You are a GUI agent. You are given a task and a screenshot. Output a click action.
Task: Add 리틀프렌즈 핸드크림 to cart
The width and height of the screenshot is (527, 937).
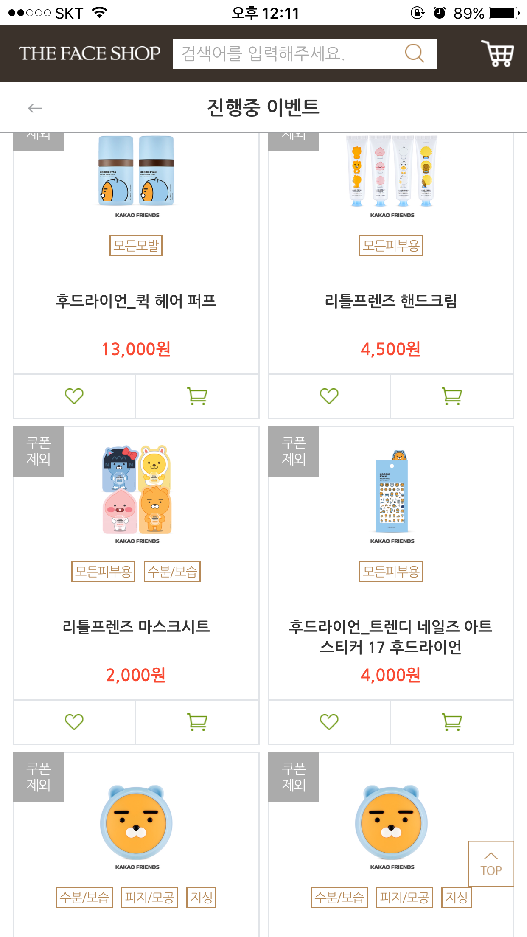[x=452, y=396]
